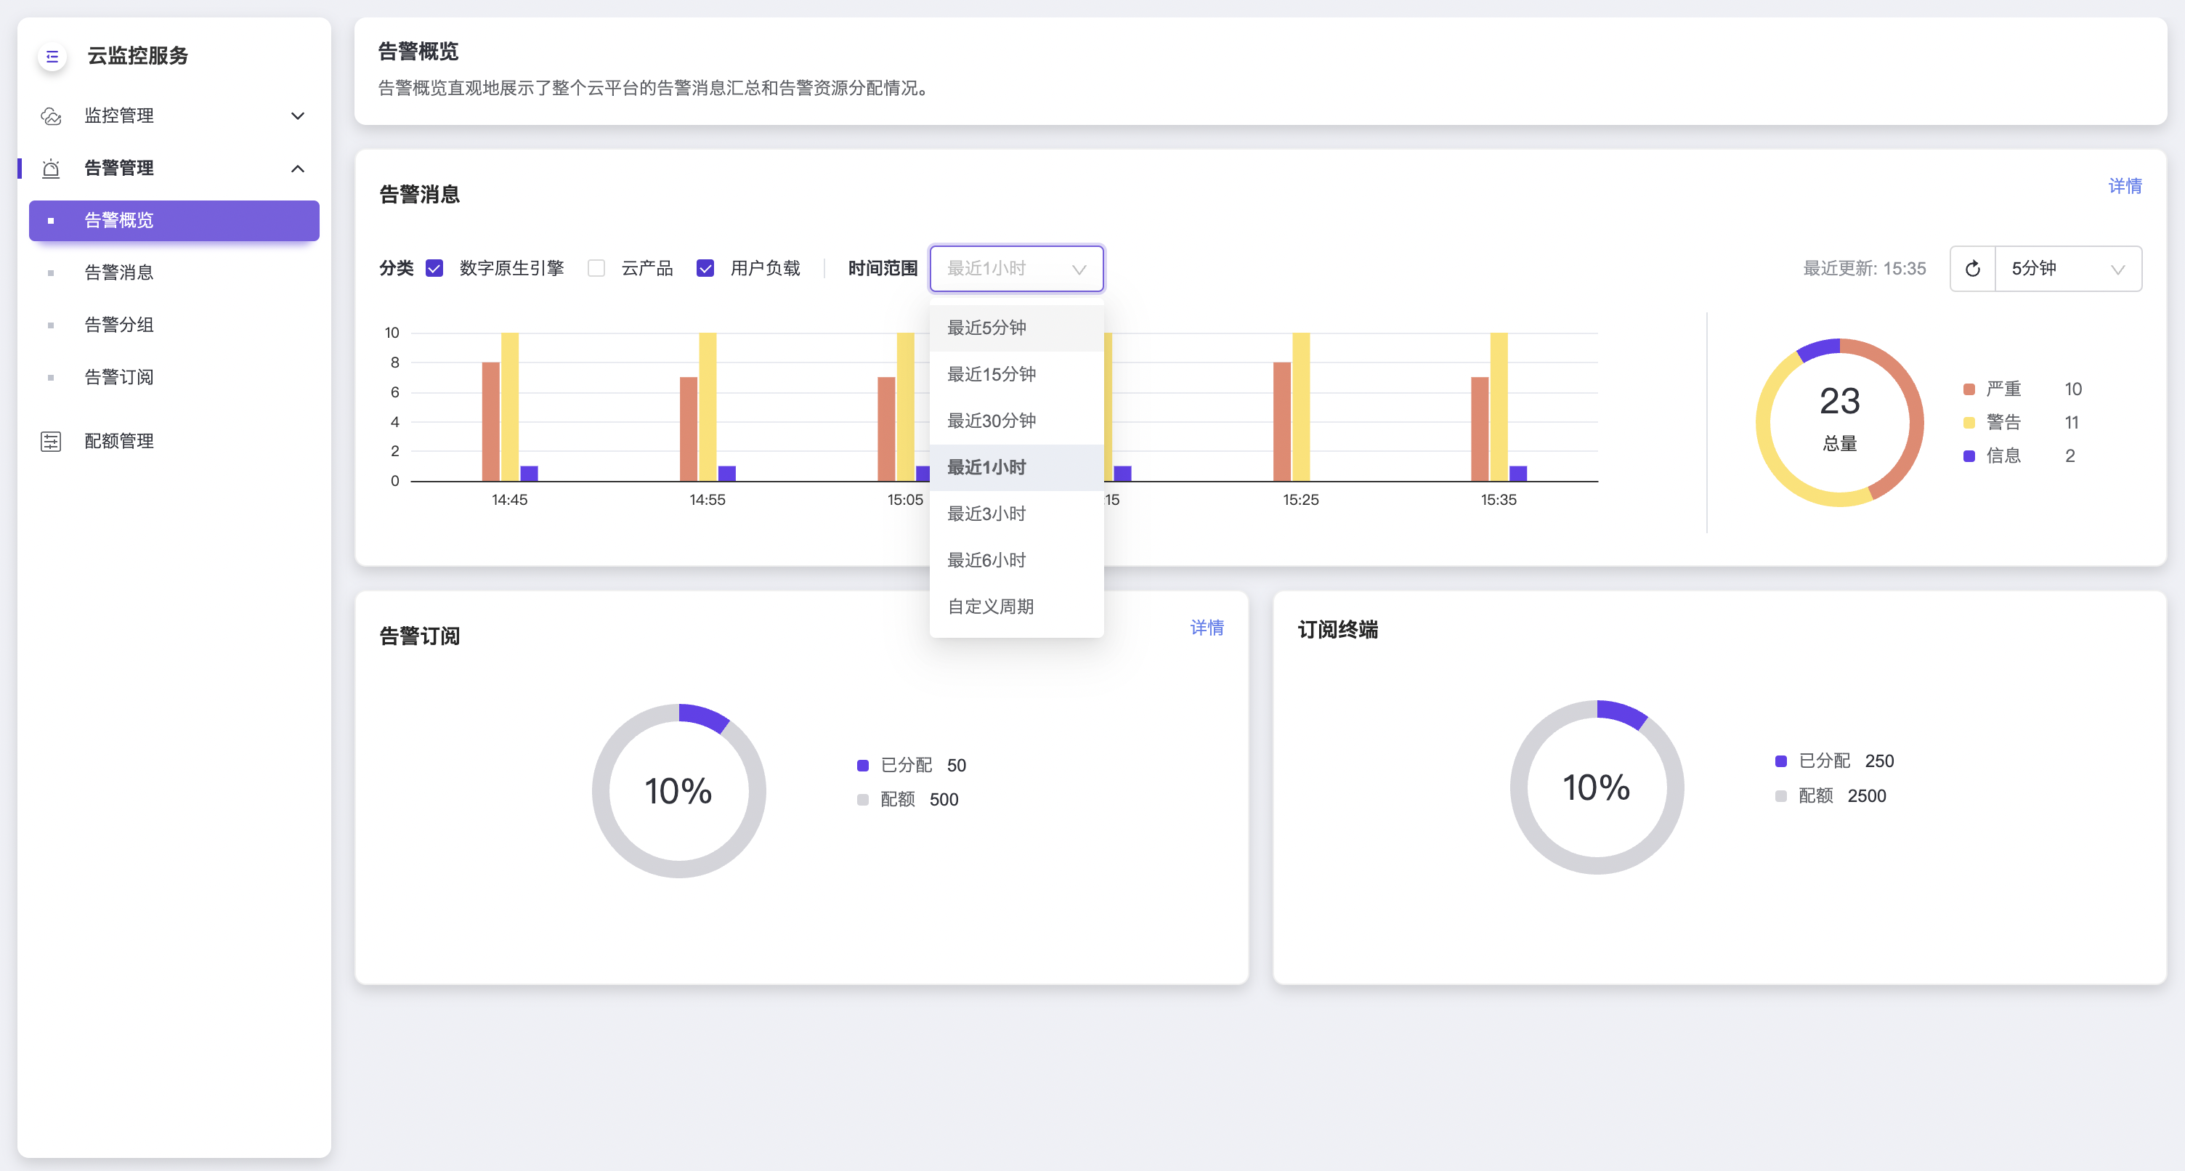This screenshot has width=2185, height=1171.
Task: Click the 警告 yellow legend marker
Action: click(1969, 423)
